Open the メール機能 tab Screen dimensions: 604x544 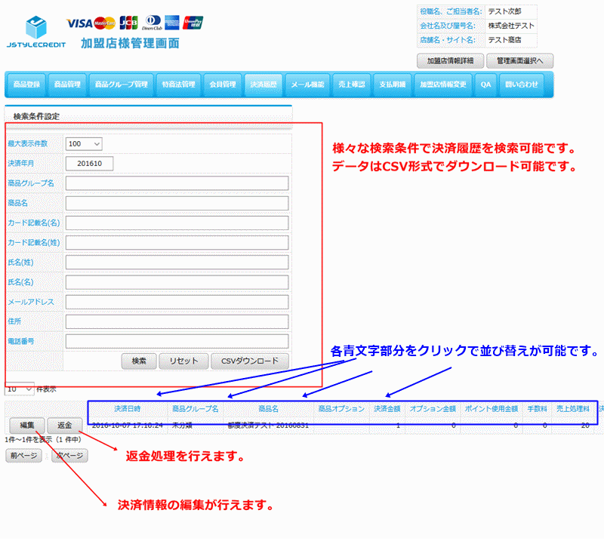click(307, 85)
